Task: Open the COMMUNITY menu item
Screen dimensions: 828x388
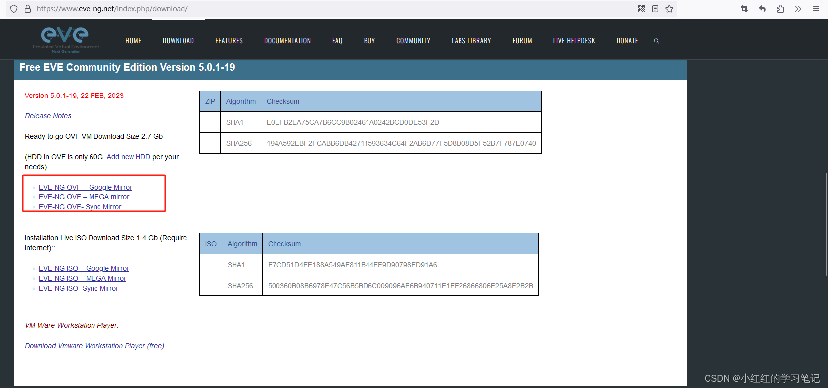Action: [413, 41]
